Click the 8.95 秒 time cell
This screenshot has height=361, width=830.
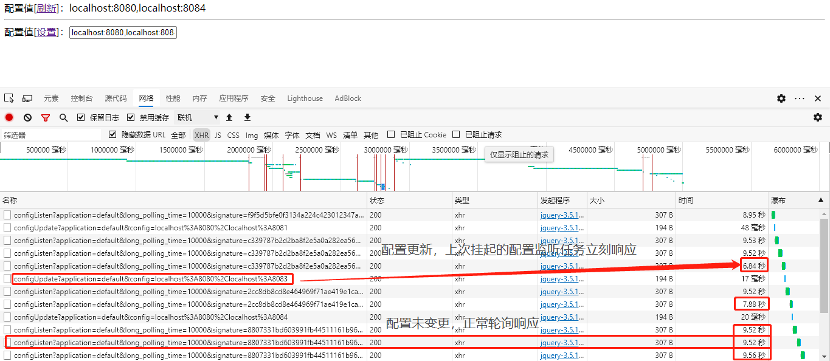tap(754, 215)
